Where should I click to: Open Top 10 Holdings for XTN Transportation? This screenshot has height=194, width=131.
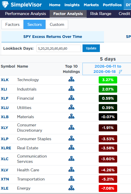click(71, 179)
